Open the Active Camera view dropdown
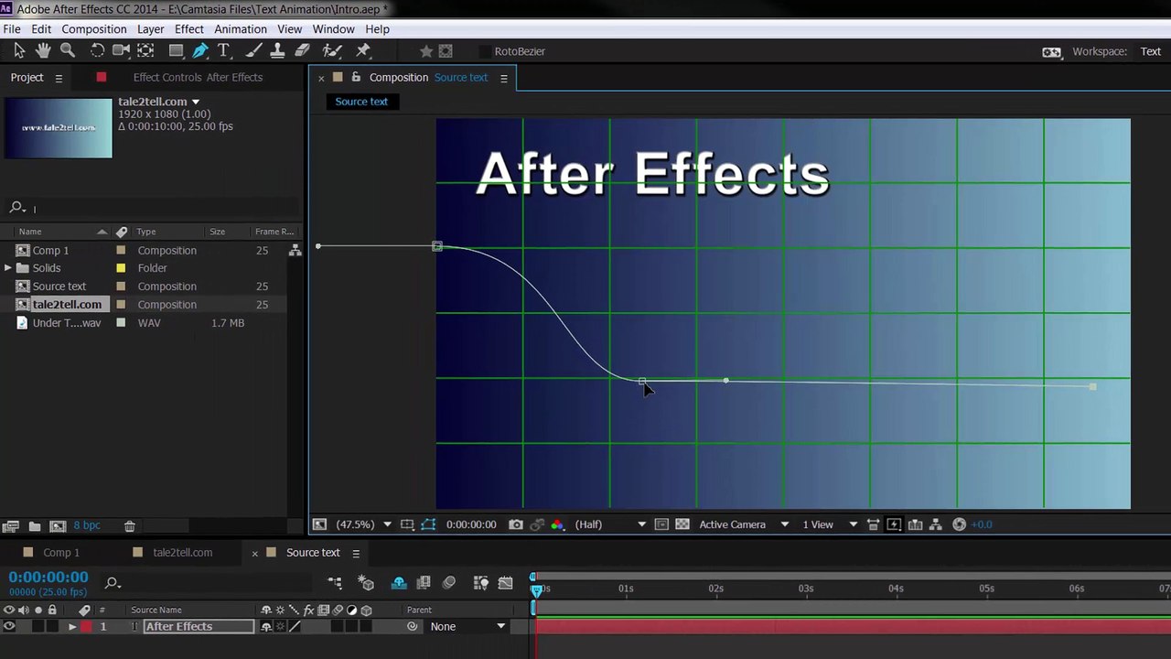The height and width of the screenshot is (659, 1171). tap(744, 524)
